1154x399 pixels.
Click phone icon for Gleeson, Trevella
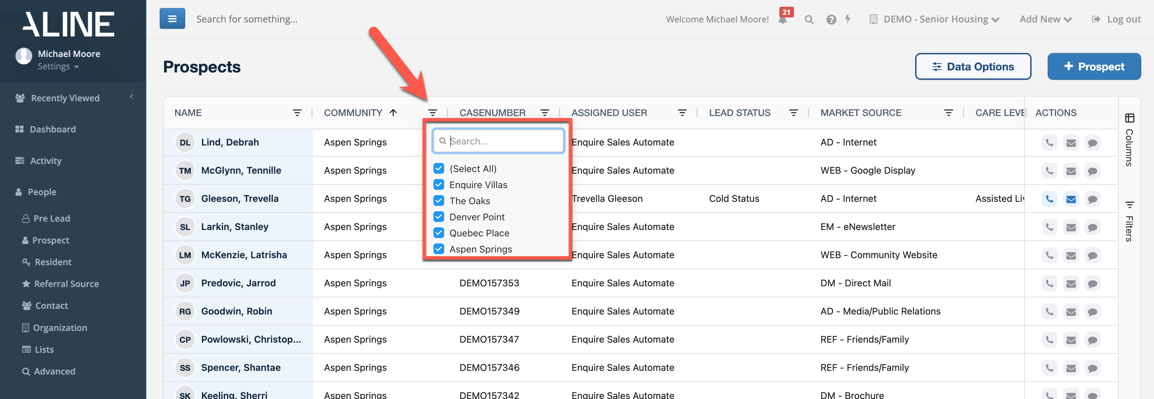click(x=1049, y=199)
